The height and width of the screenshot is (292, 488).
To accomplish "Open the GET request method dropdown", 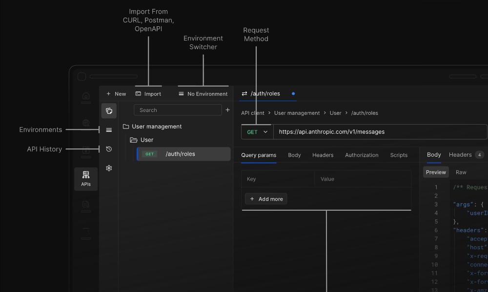I will (257, 131).
